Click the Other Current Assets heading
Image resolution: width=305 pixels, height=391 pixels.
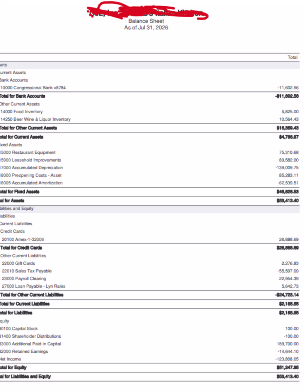pos(20,104)
